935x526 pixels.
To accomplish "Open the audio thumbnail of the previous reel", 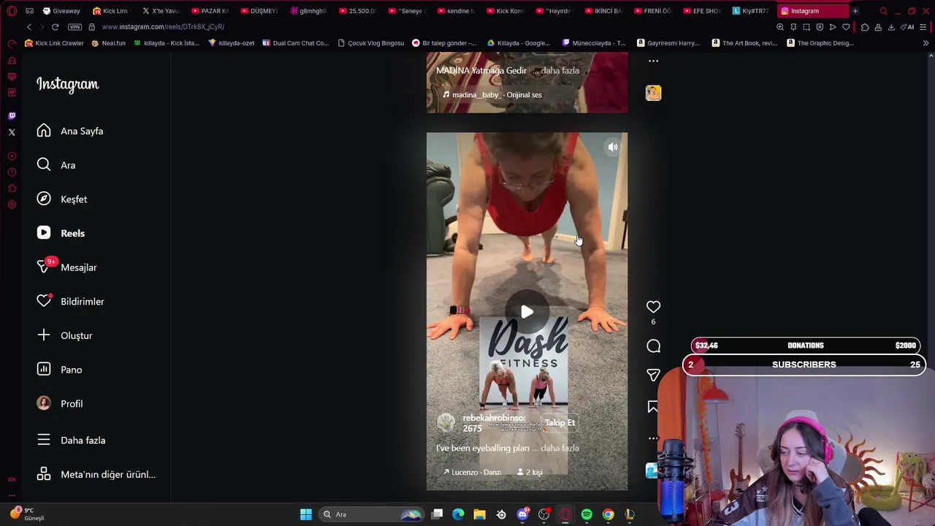I will 653,93.
